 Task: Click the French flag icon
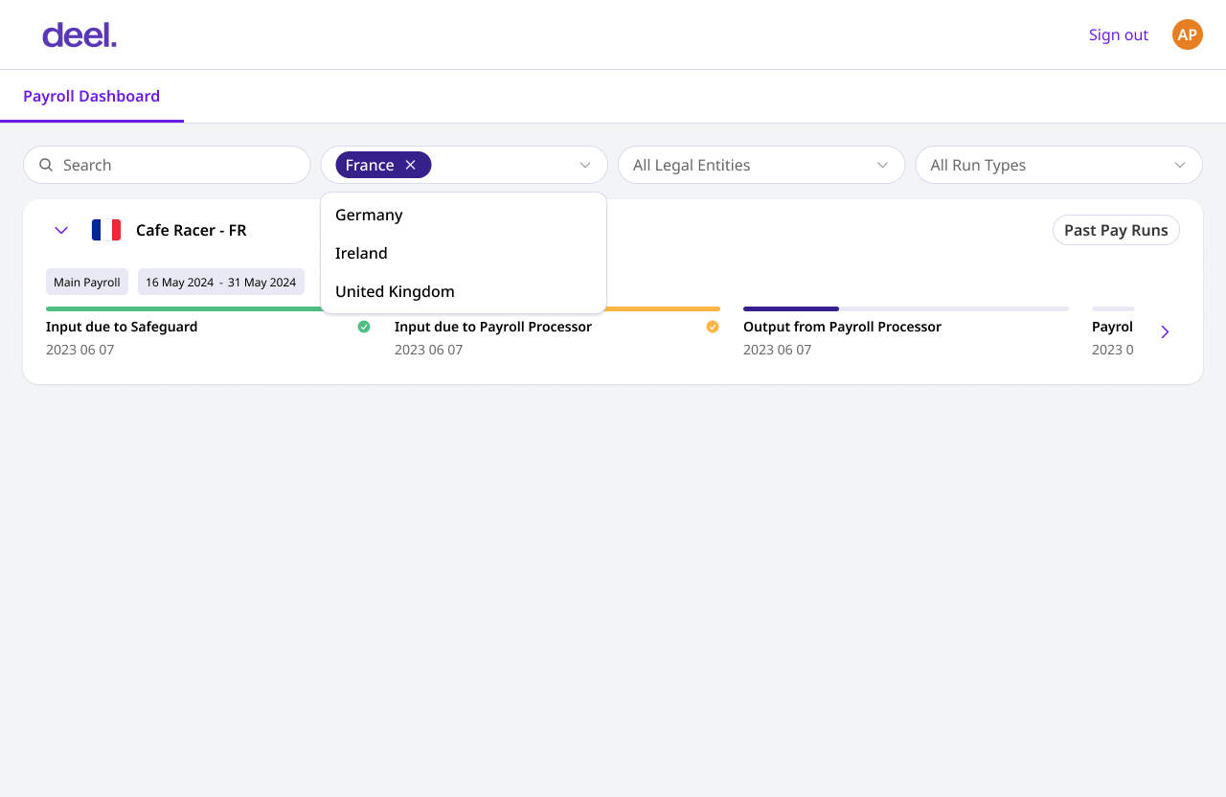pyautogui.click(x=106, y=230)
